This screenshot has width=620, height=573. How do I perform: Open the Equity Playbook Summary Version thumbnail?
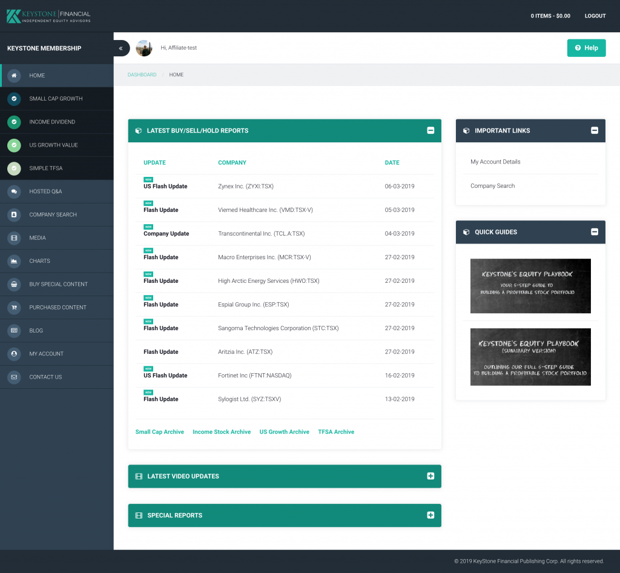tap(530, 357)
